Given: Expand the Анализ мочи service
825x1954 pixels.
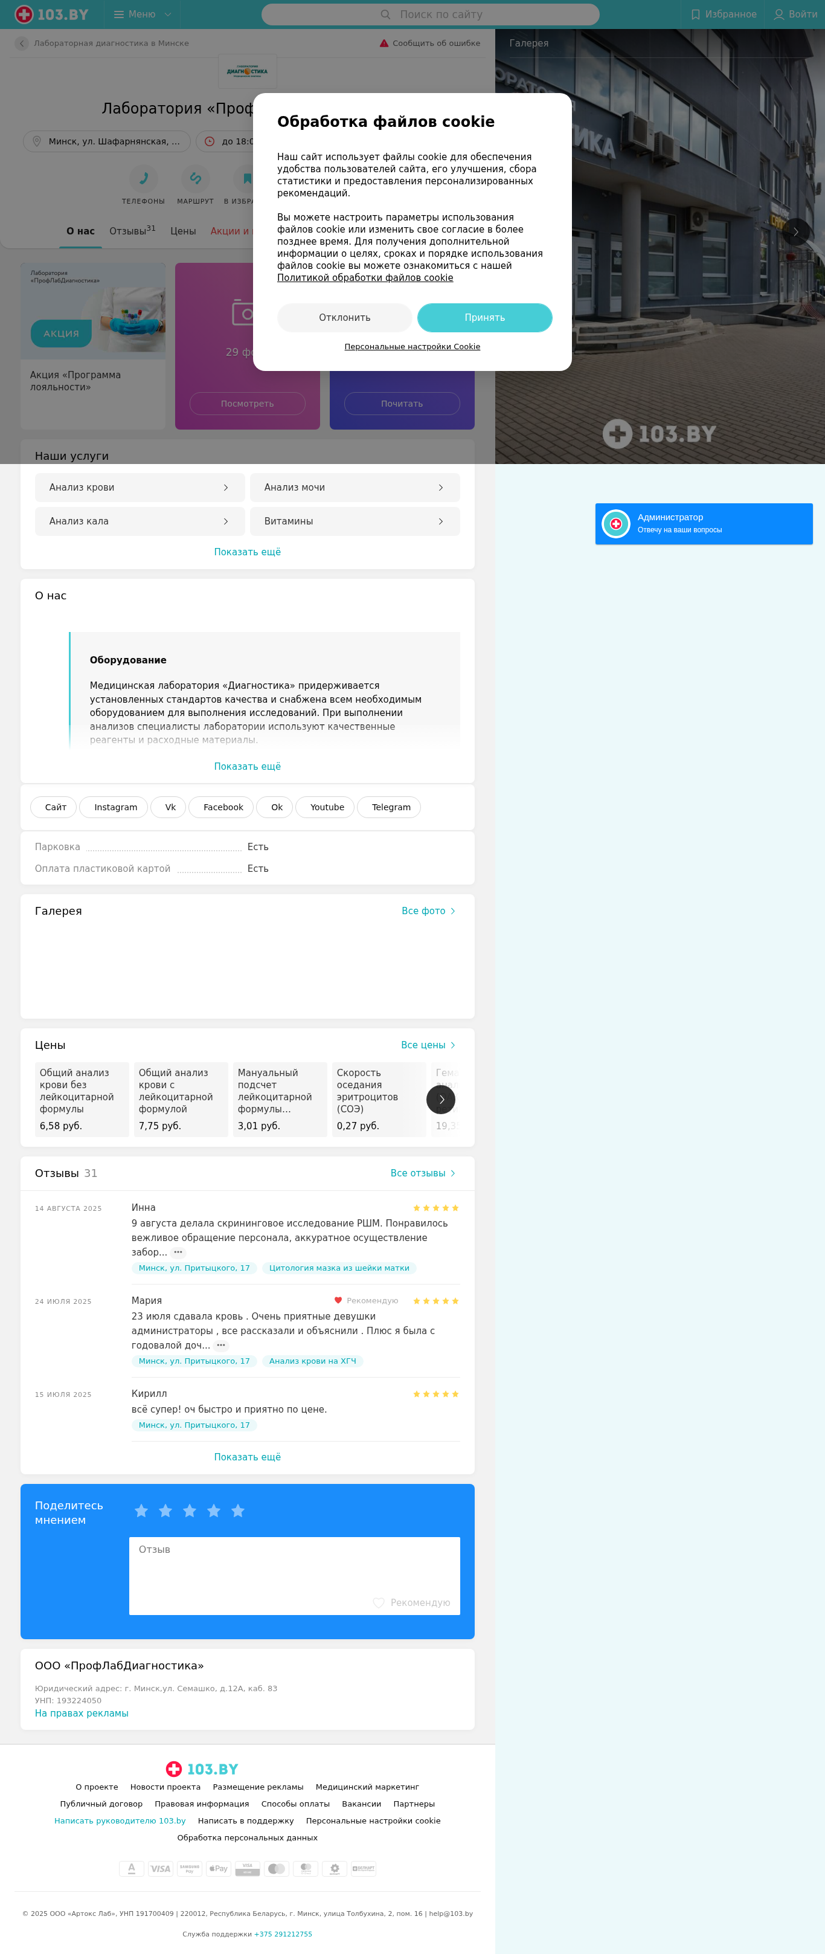Looking at the screenshot, I should [x=355, y=488].
